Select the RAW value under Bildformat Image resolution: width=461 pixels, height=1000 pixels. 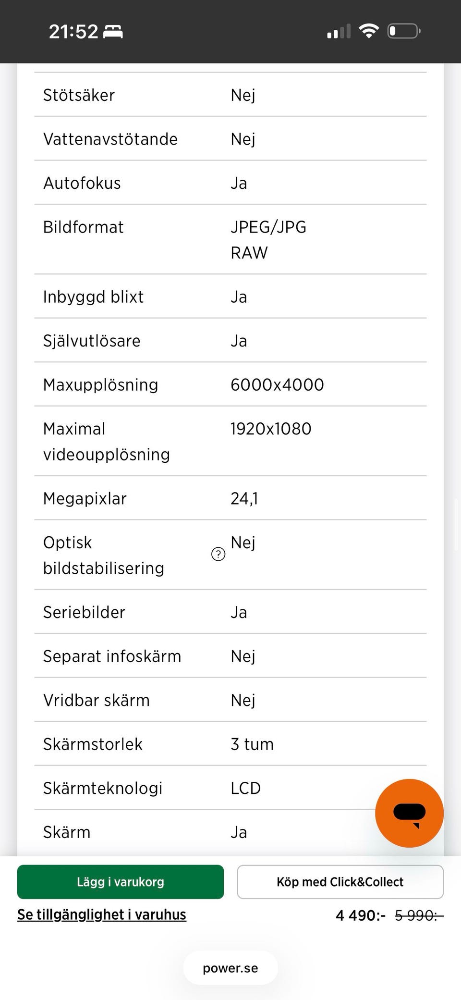[249, 253]
